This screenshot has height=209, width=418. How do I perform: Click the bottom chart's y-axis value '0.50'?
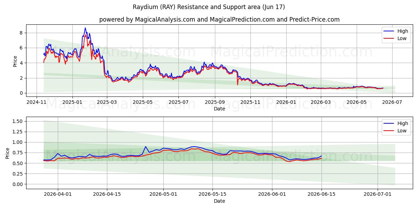(x=17, y=163)
